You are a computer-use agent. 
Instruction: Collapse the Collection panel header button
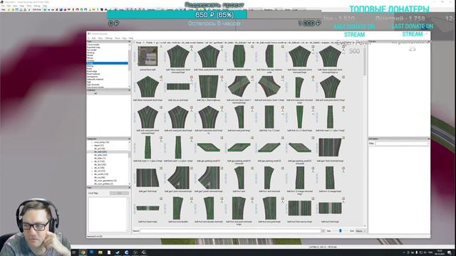tap(130, 90)
